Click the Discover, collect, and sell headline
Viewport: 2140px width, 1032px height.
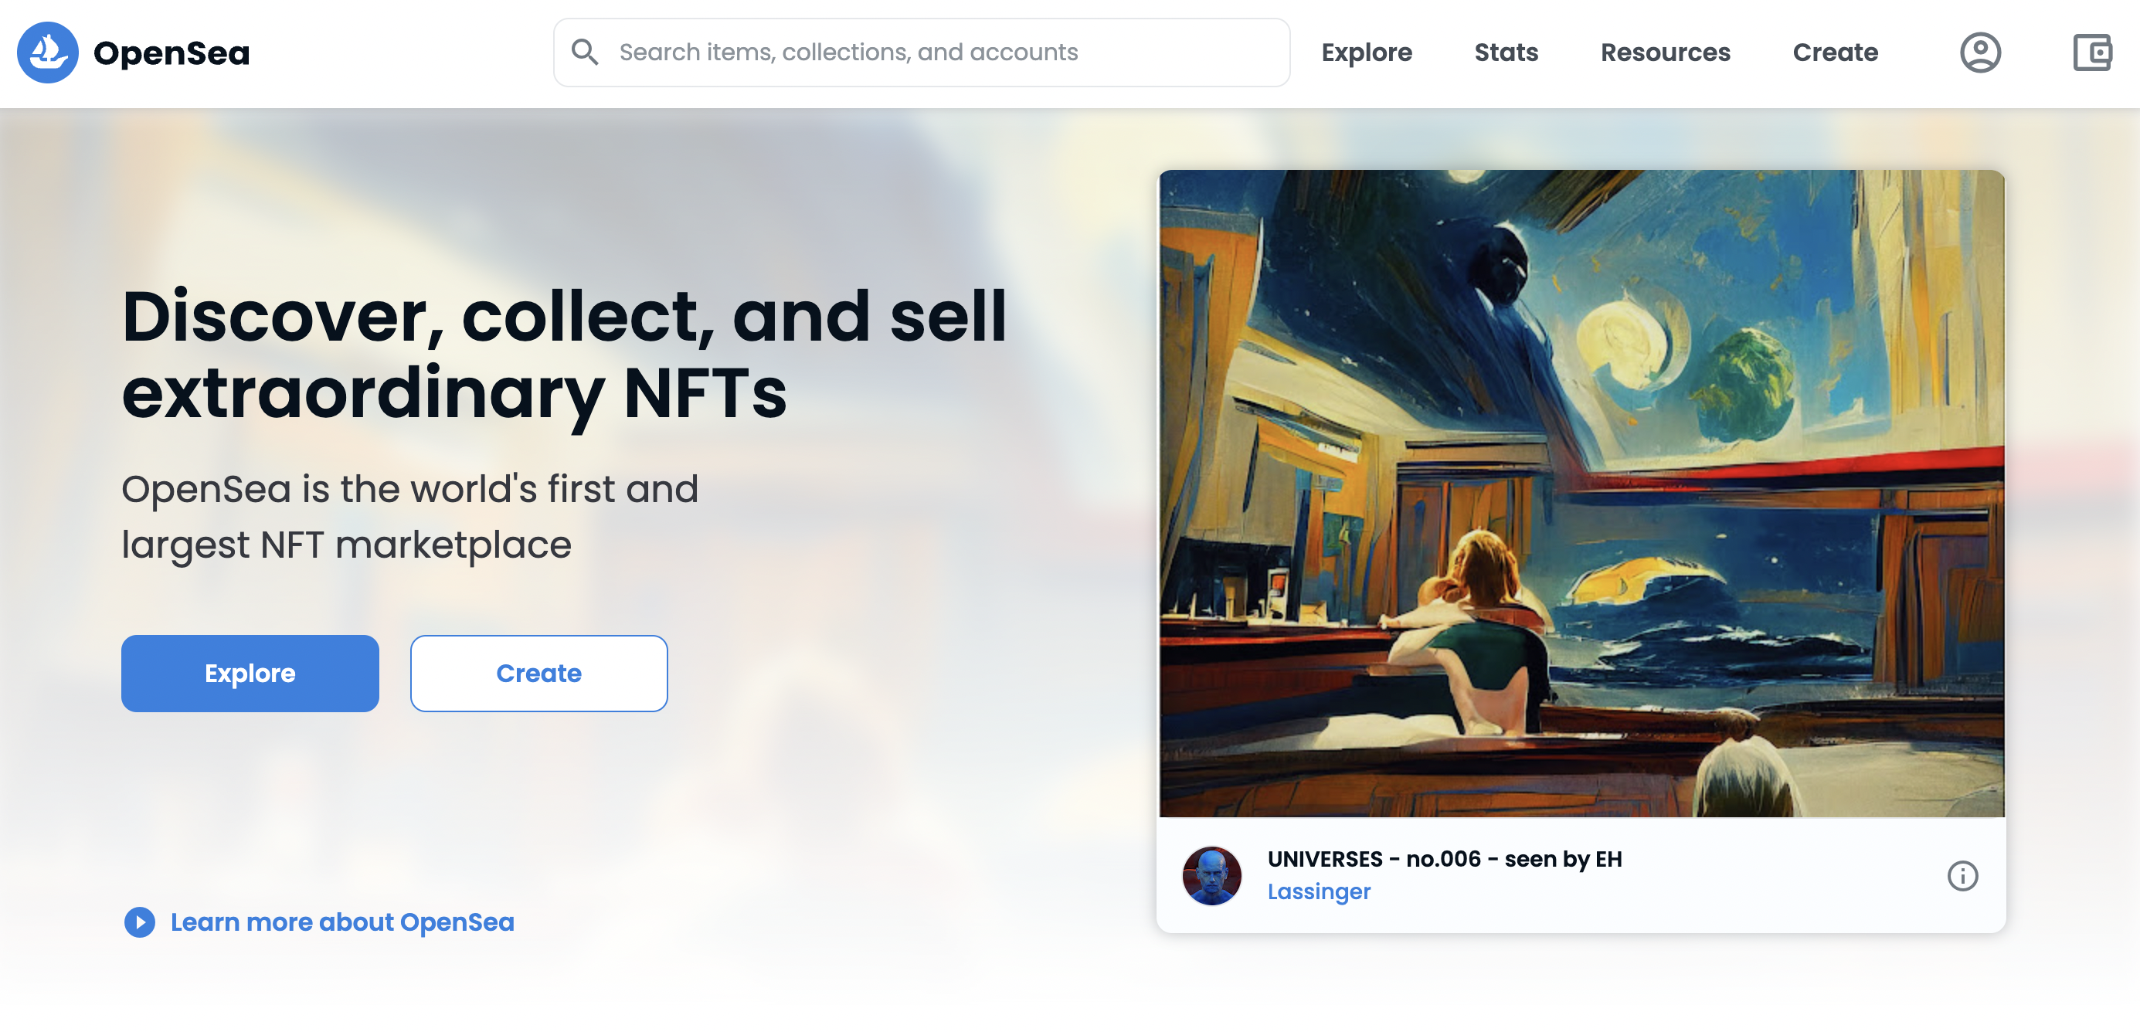[x=563, y=354]
